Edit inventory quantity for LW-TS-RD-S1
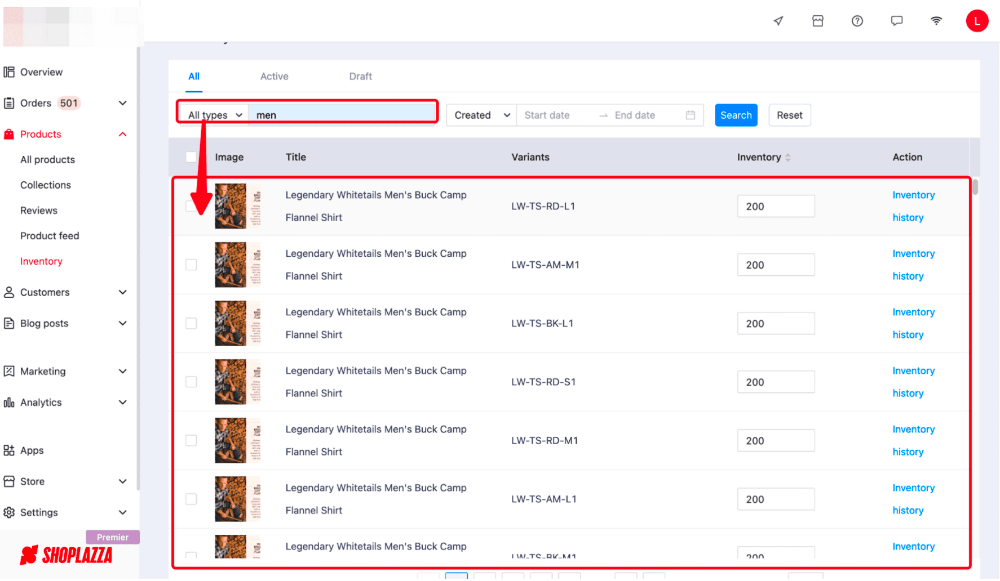Screen dimensions: 1000x581 [776, 382]
